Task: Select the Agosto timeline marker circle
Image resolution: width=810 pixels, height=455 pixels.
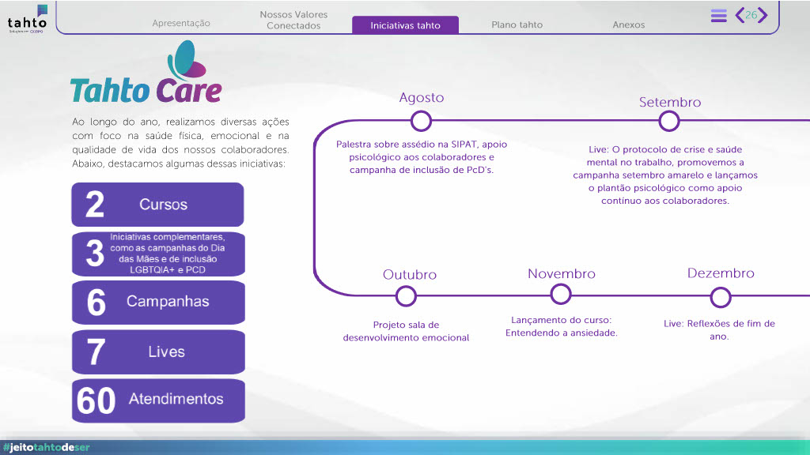Action: pyautogui.click(x=421, y=121)
